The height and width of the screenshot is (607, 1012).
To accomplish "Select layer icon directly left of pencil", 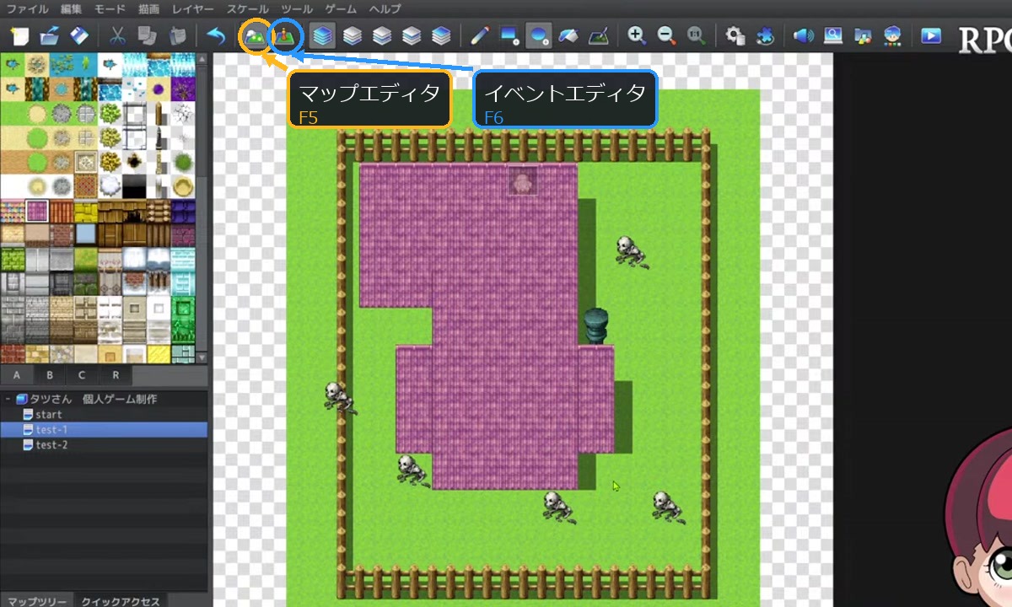I will pyautogui.click(x=441, y=36).
